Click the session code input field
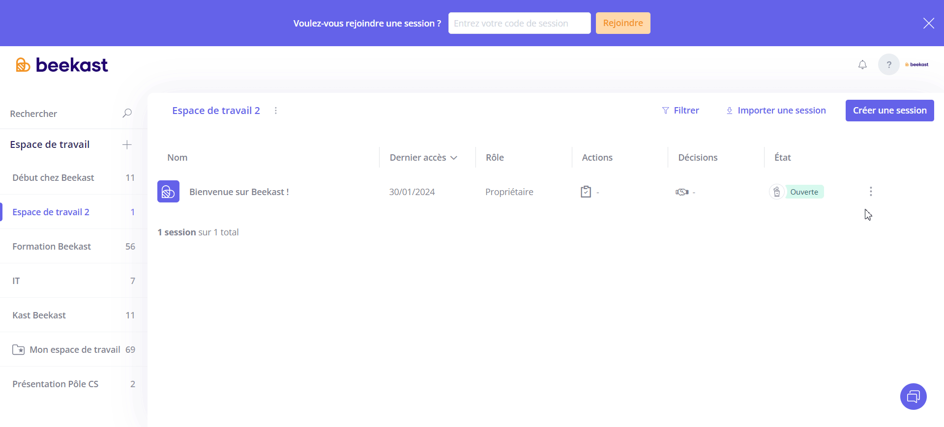The width and height of the screenshot is (944, 427). pos(519,23)
